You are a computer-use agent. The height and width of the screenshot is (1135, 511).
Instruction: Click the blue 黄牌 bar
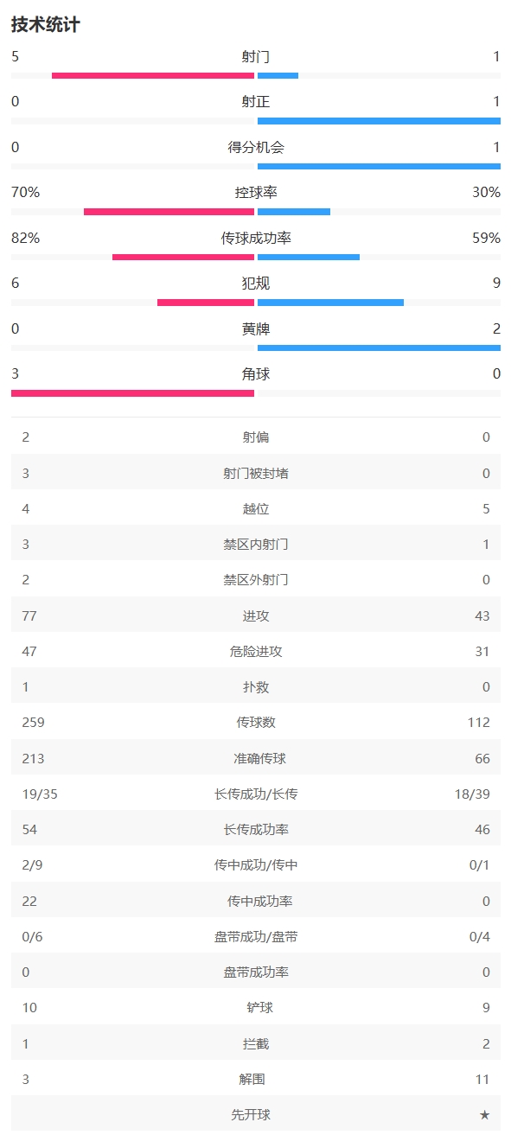379,348
